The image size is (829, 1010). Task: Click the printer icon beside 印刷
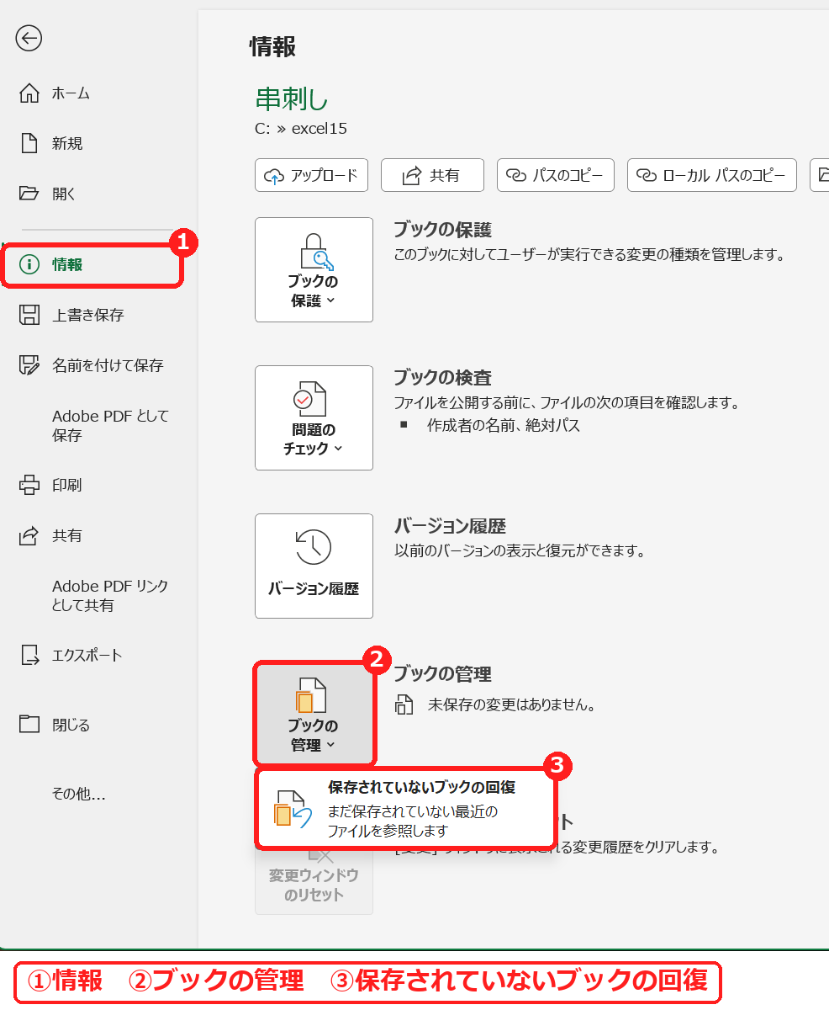[29, 485]
